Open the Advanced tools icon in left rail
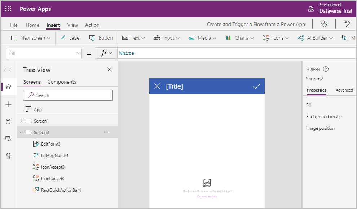Screen dimensions: 357x209 pyautogui.click(x=8, y=156)
